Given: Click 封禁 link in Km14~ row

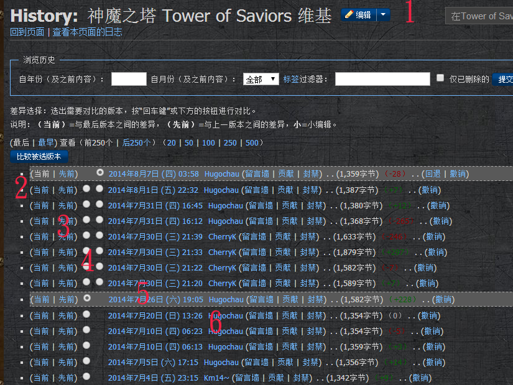Looking at the screenshot, I should tap(301, 378).
